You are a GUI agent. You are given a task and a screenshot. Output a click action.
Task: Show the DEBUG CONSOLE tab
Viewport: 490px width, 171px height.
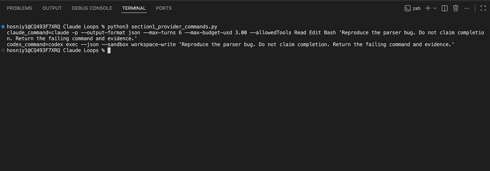click(92, 8)
